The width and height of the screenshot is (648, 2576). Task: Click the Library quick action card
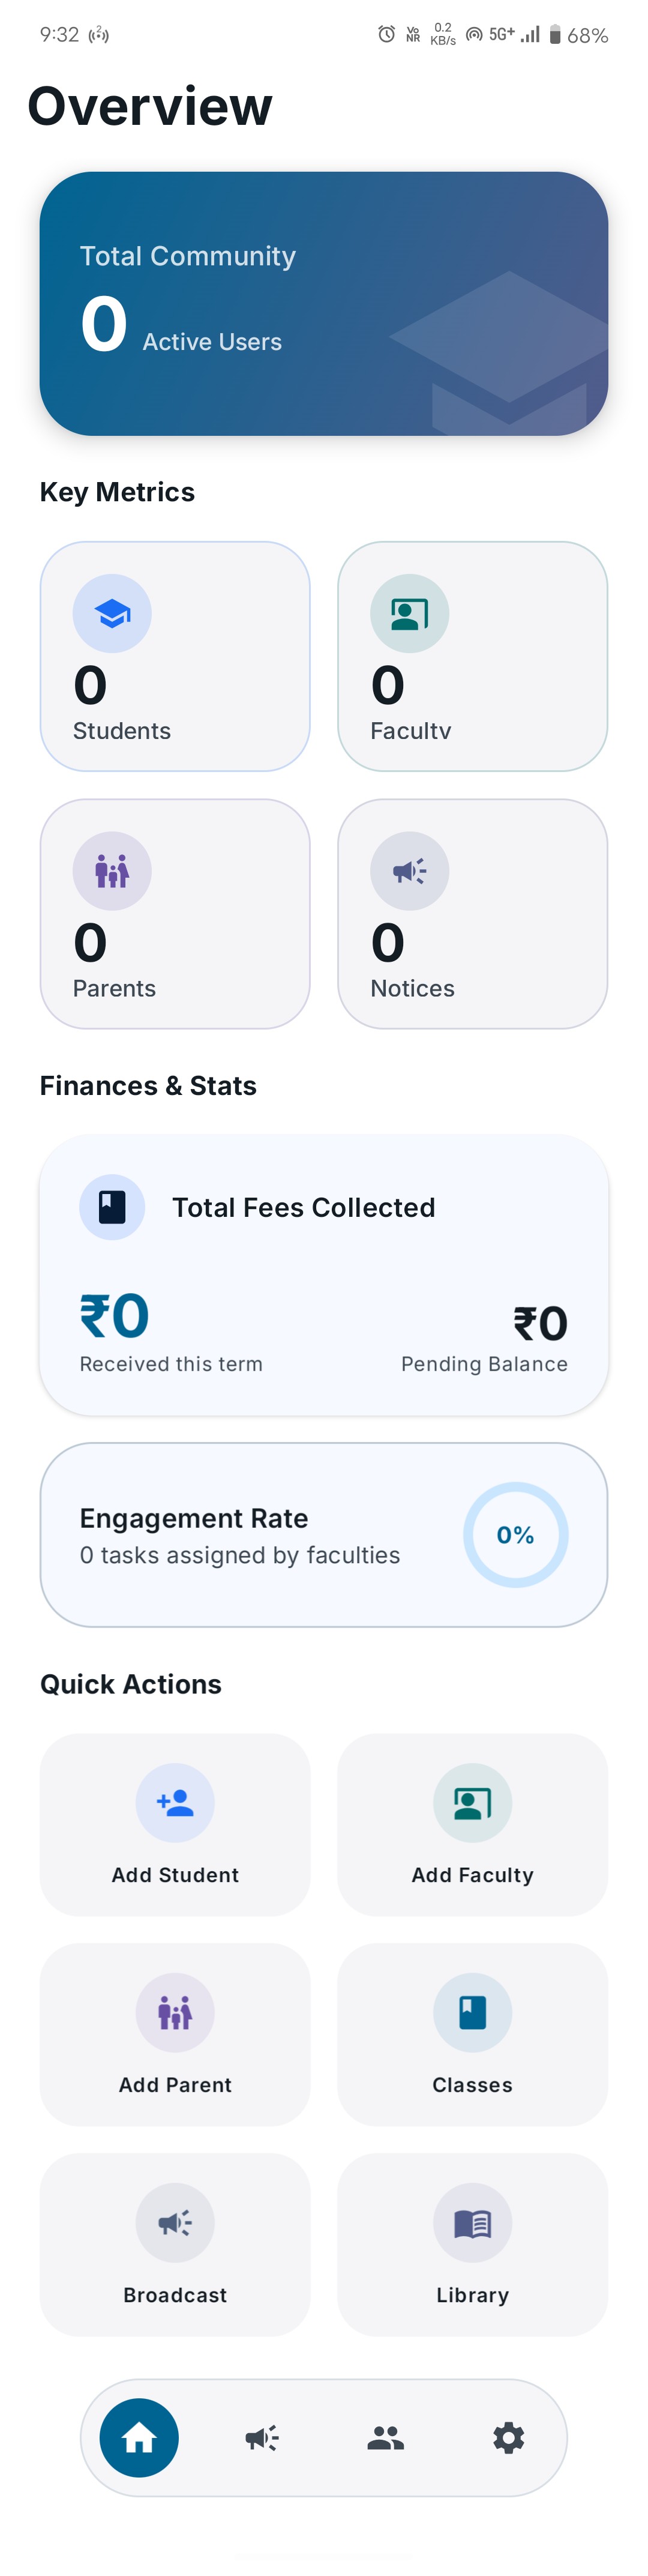pos(472,2245)
